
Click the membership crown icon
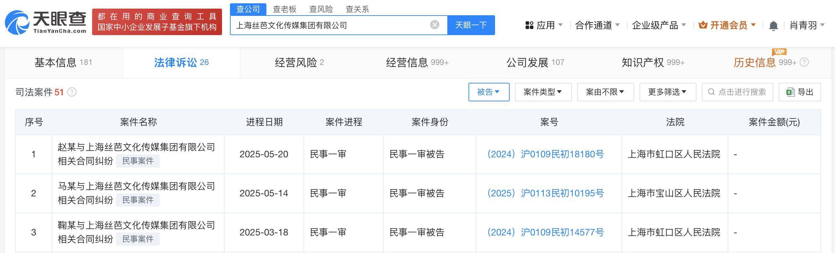pos(703,25)
